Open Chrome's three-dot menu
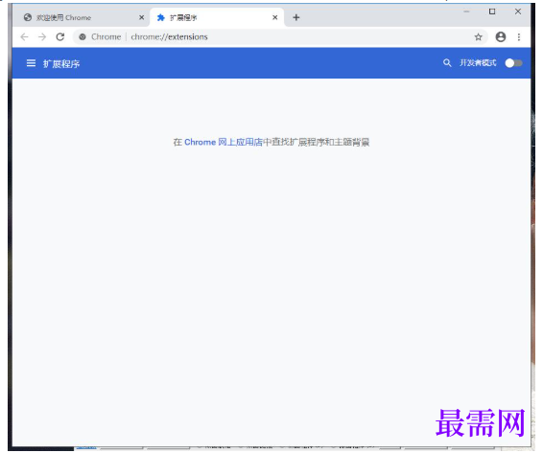 [519, 37]
